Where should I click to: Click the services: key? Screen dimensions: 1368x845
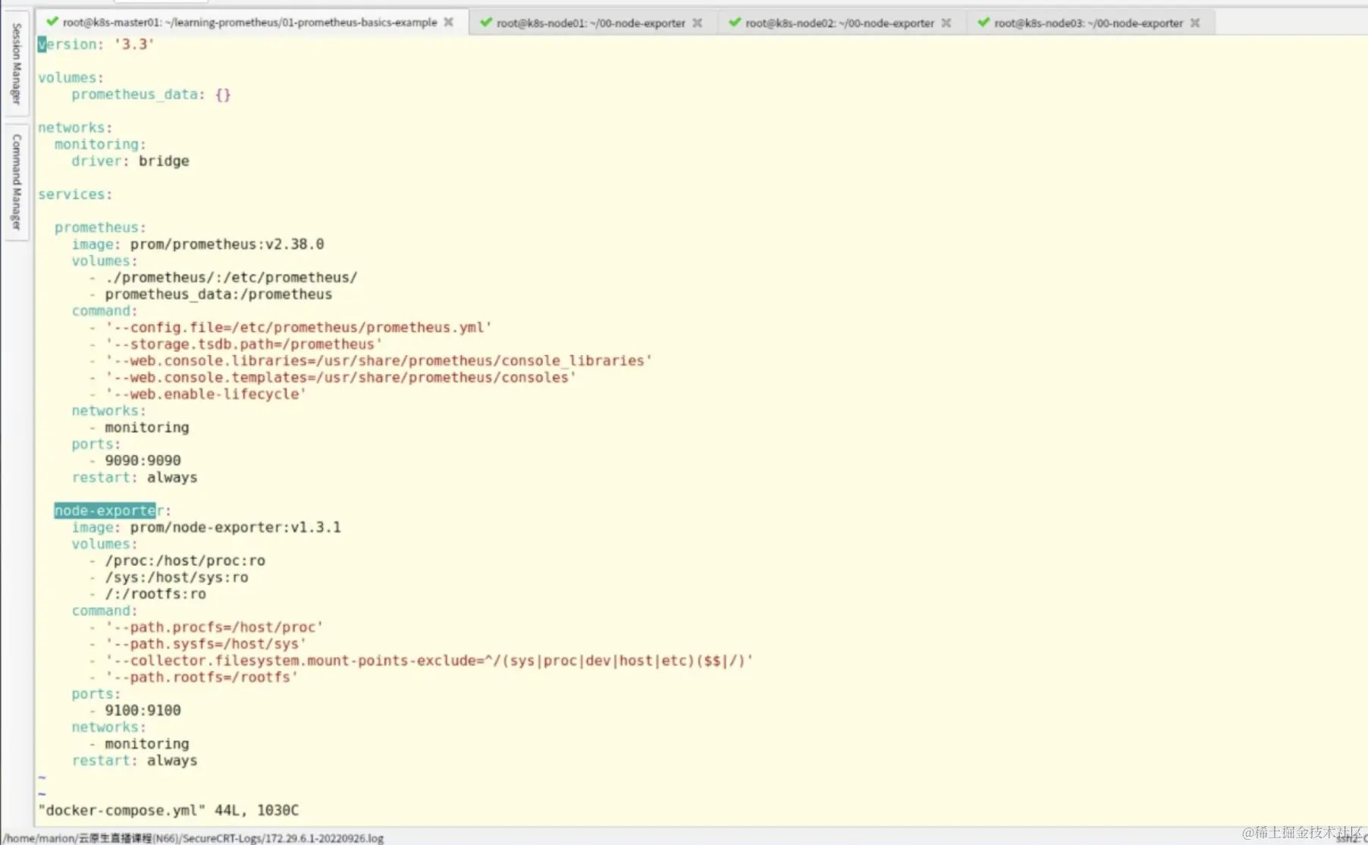pos(75,194)
